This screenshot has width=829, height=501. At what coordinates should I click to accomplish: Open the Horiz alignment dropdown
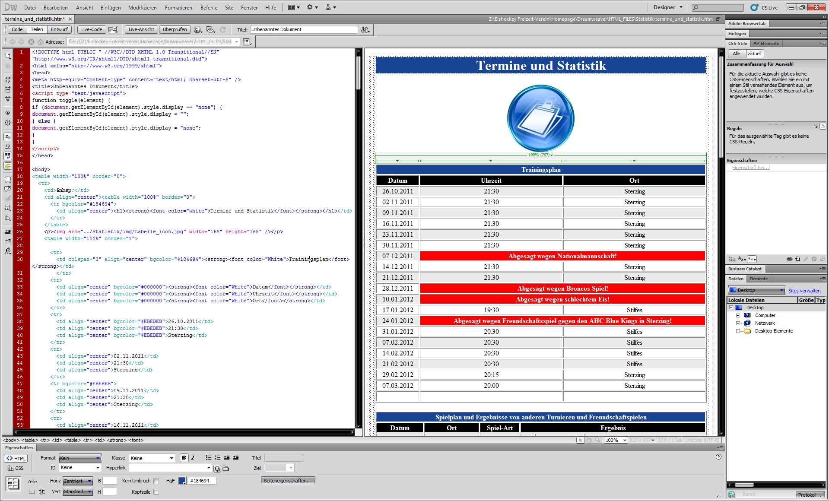78,481
